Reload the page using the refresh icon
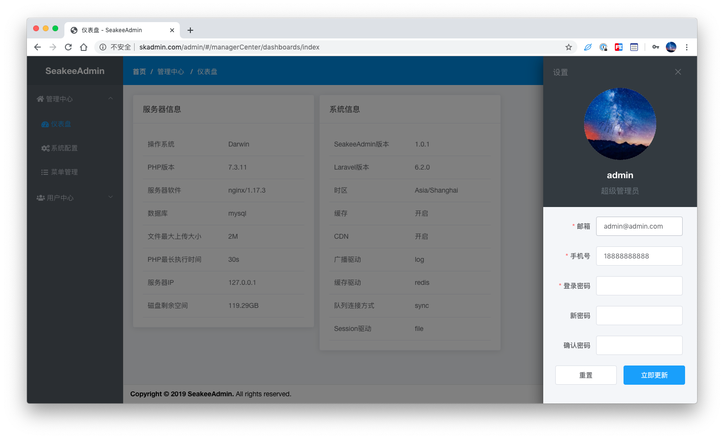Image resolution: width=724 pixels, height=439 pixels. tap(68, 47)
